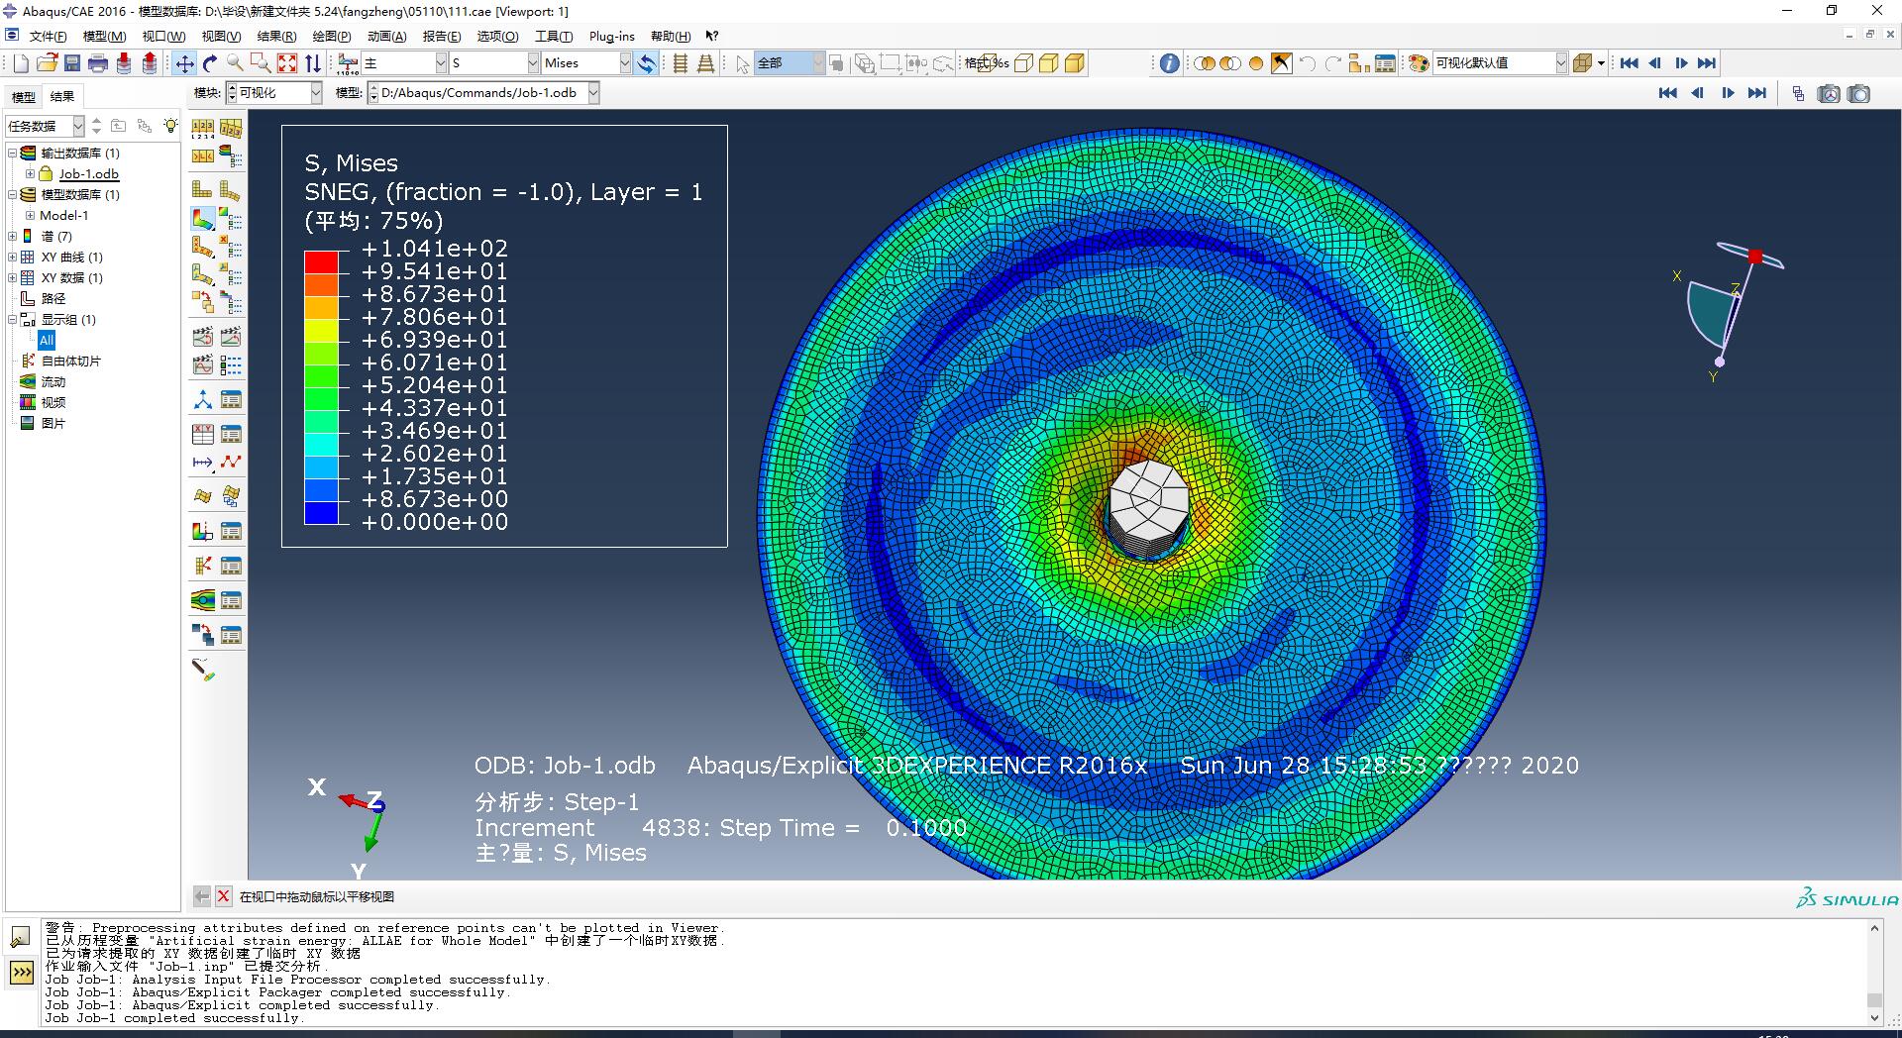
Task: Open the 模块 可视化 module dropdown
Action: tap(316, 93)
